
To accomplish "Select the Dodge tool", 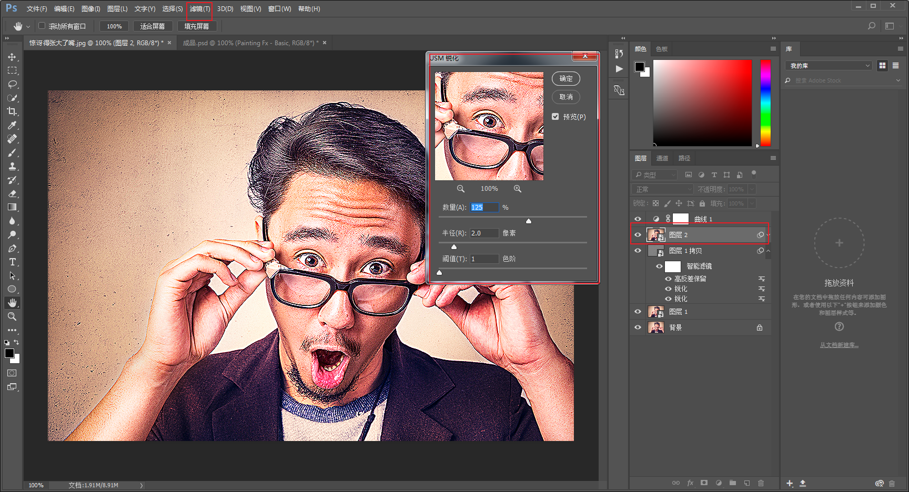I will 12,234.
